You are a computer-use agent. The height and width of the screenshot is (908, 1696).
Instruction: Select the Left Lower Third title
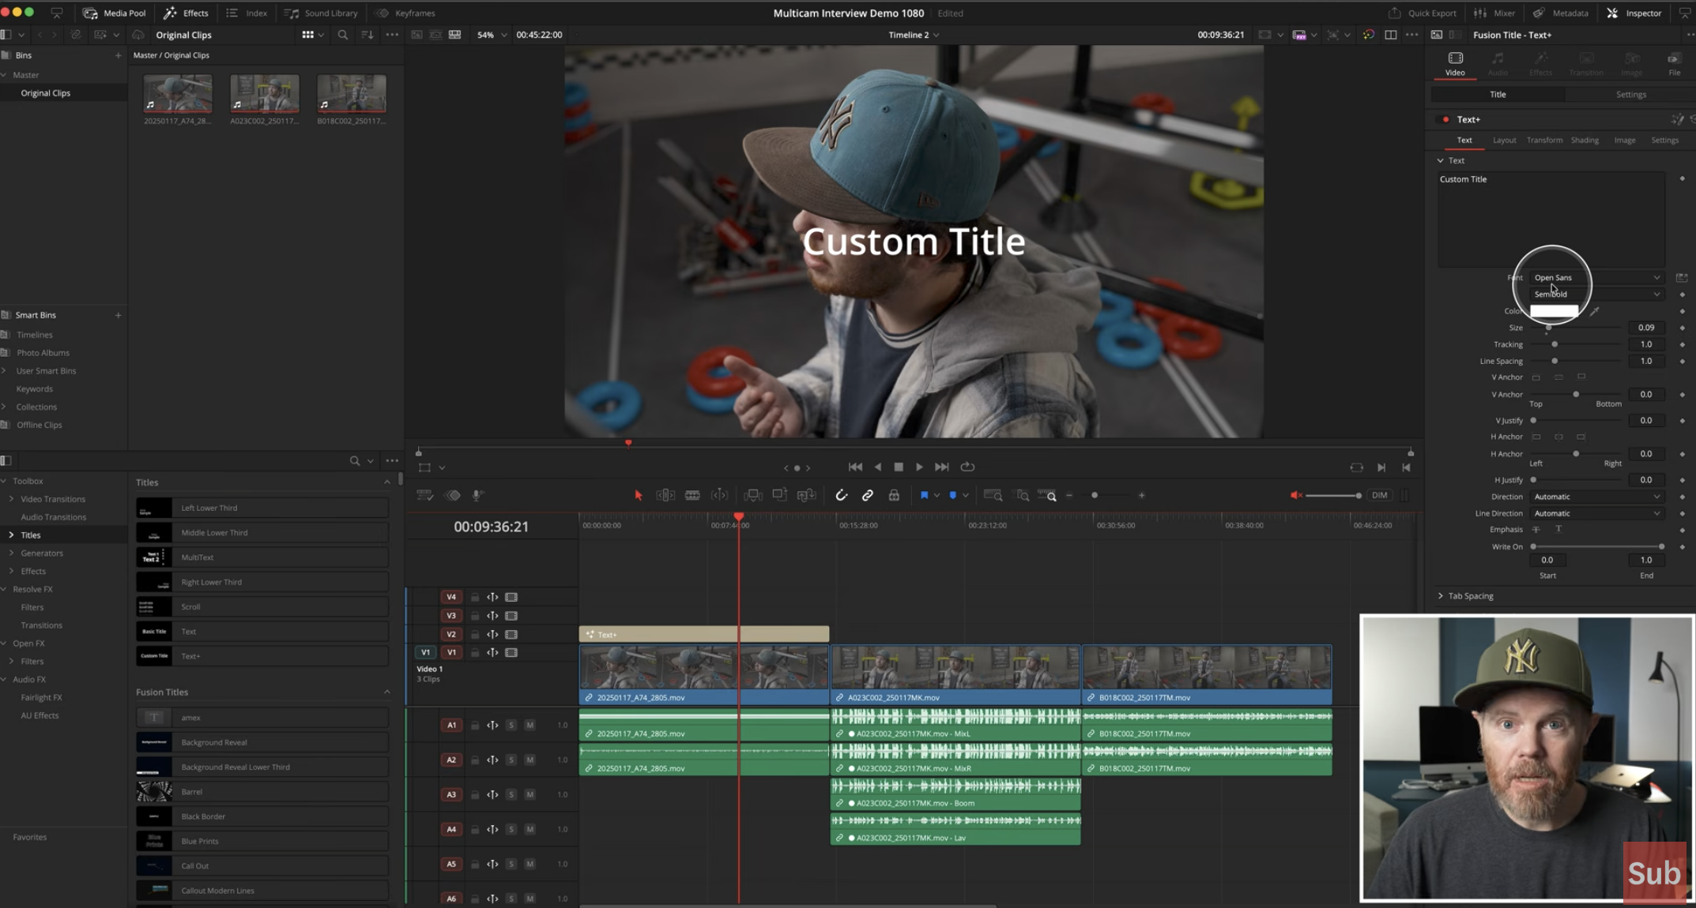(x=262, y=508)
